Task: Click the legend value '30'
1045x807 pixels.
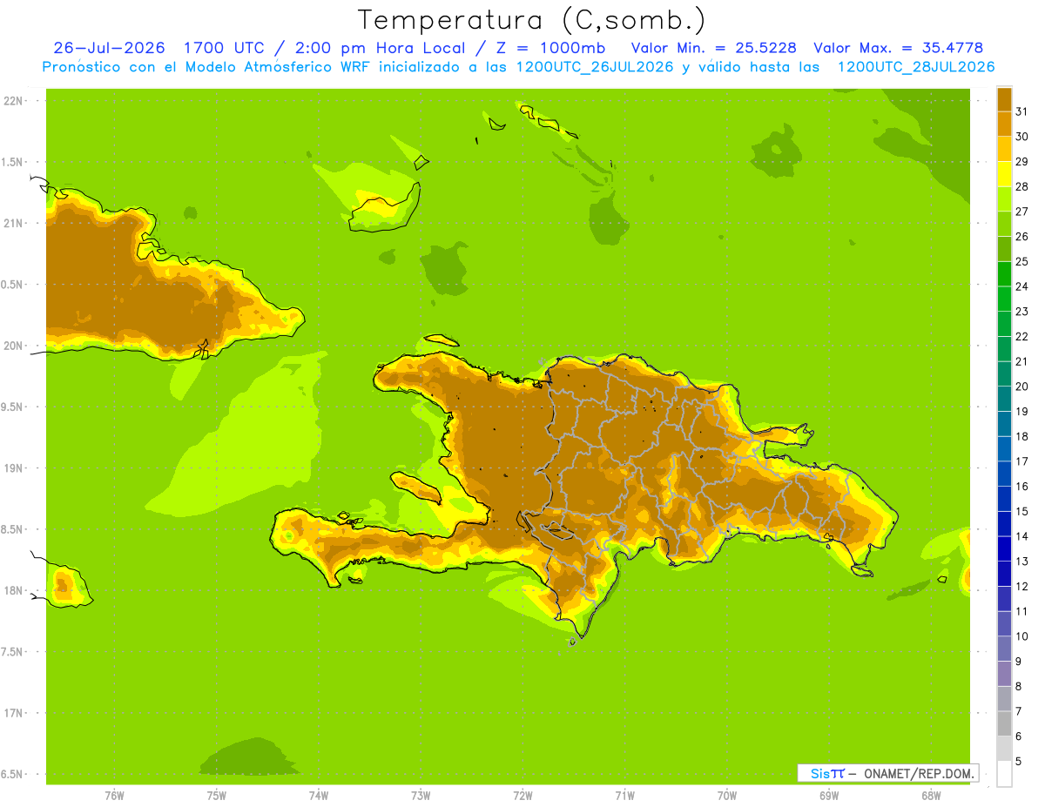Action: coord(1021,137)
